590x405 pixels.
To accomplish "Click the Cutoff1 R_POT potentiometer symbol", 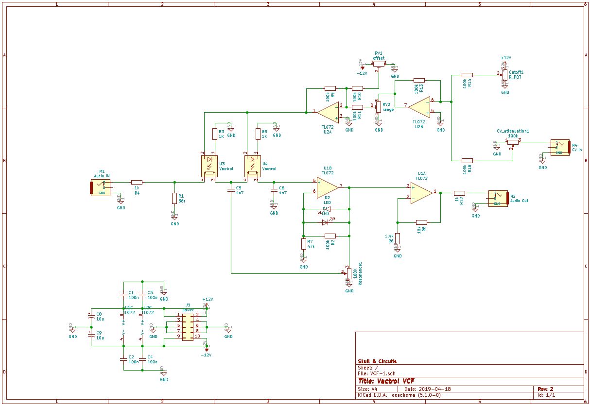I will tap(504, 75).
